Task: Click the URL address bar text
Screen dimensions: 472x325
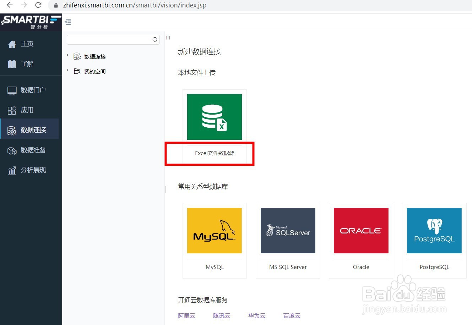Action: click(135, 5)
